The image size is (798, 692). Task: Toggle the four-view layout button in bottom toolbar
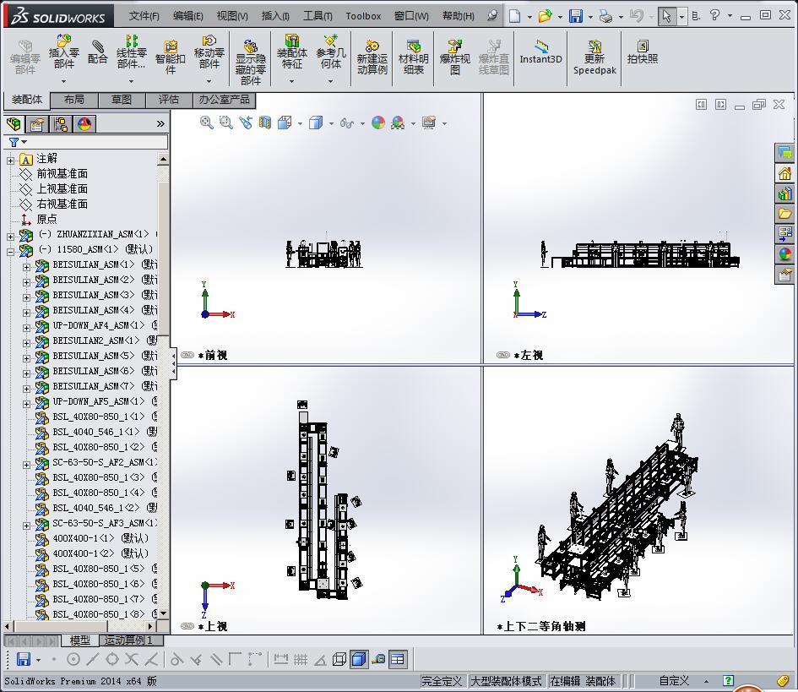tap(398, 659)
